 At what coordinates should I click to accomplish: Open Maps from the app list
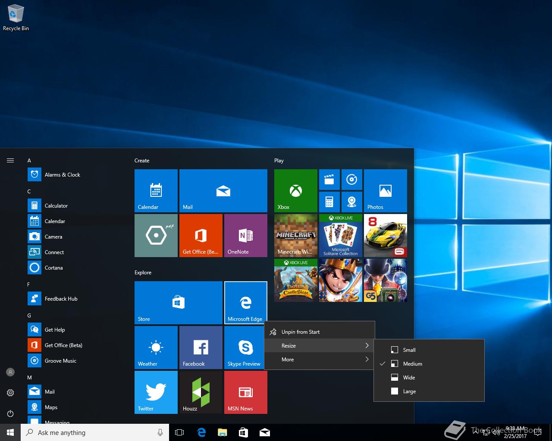pos(77,407)
